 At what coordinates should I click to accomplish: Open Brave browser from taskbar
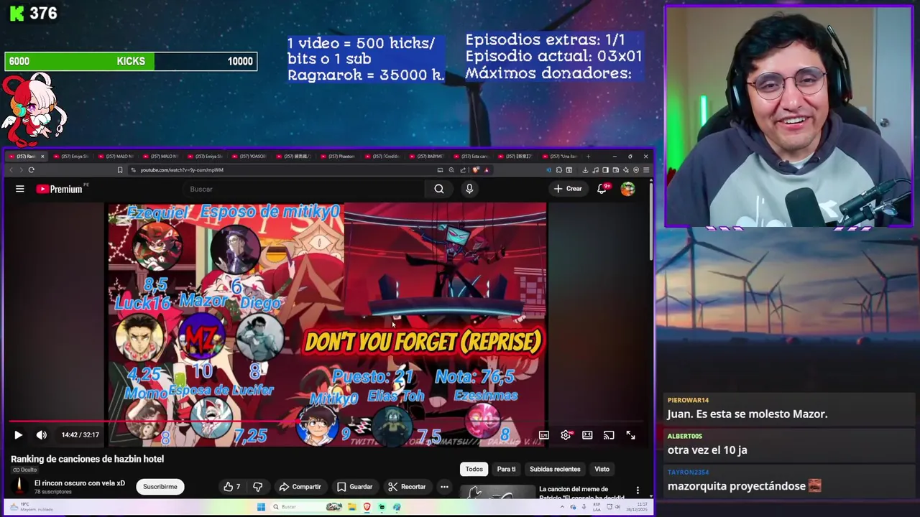pos(367,507)
